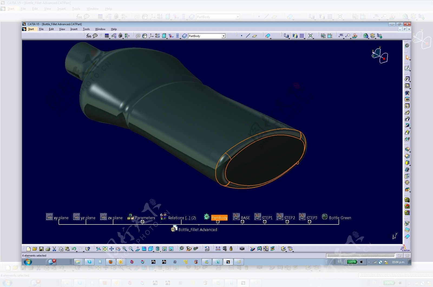This screenshot has width=433, height=287.
Task: Open the Tools menu
Action: point(86,29)
